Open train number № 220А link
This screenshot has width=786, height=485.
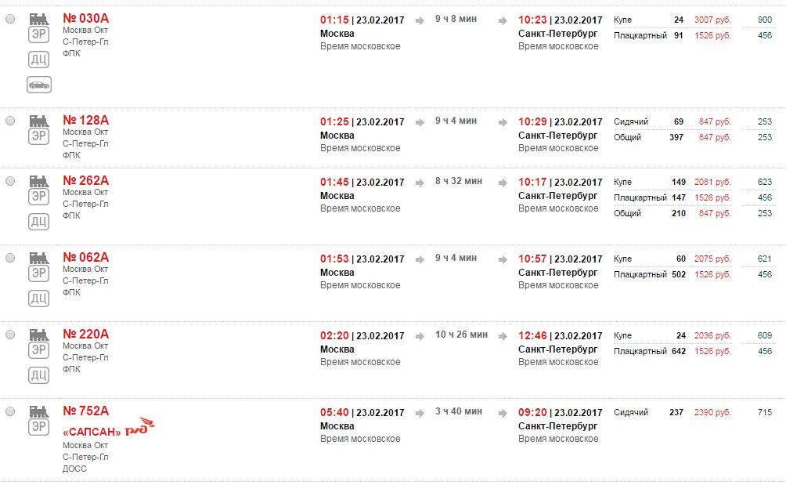pyautogui.click(x=85, y=334)
